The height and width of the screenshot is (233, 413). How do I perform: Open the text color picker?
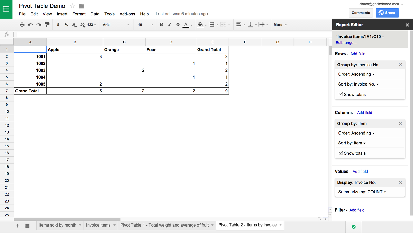point(186,25)
